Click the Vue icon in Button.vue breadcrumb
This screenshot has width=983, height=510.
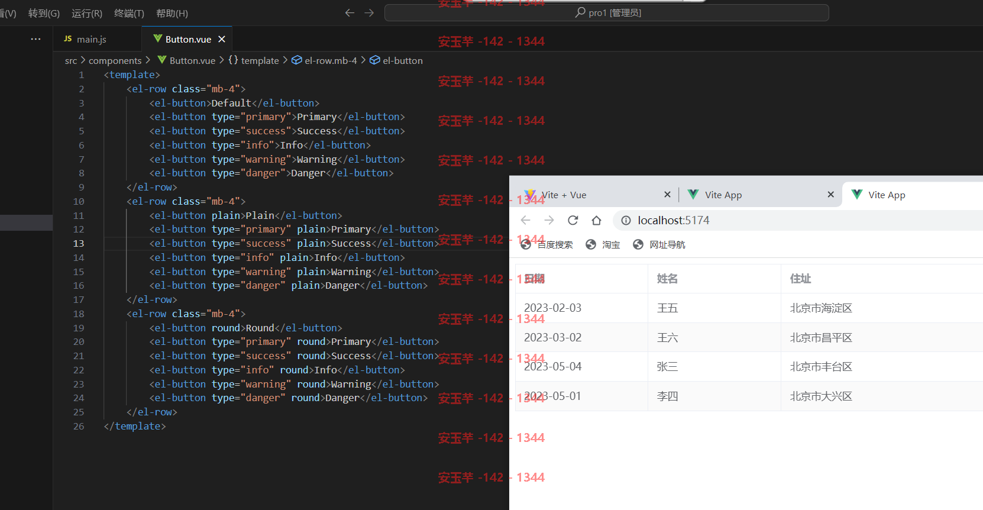[x=161, y=60]
